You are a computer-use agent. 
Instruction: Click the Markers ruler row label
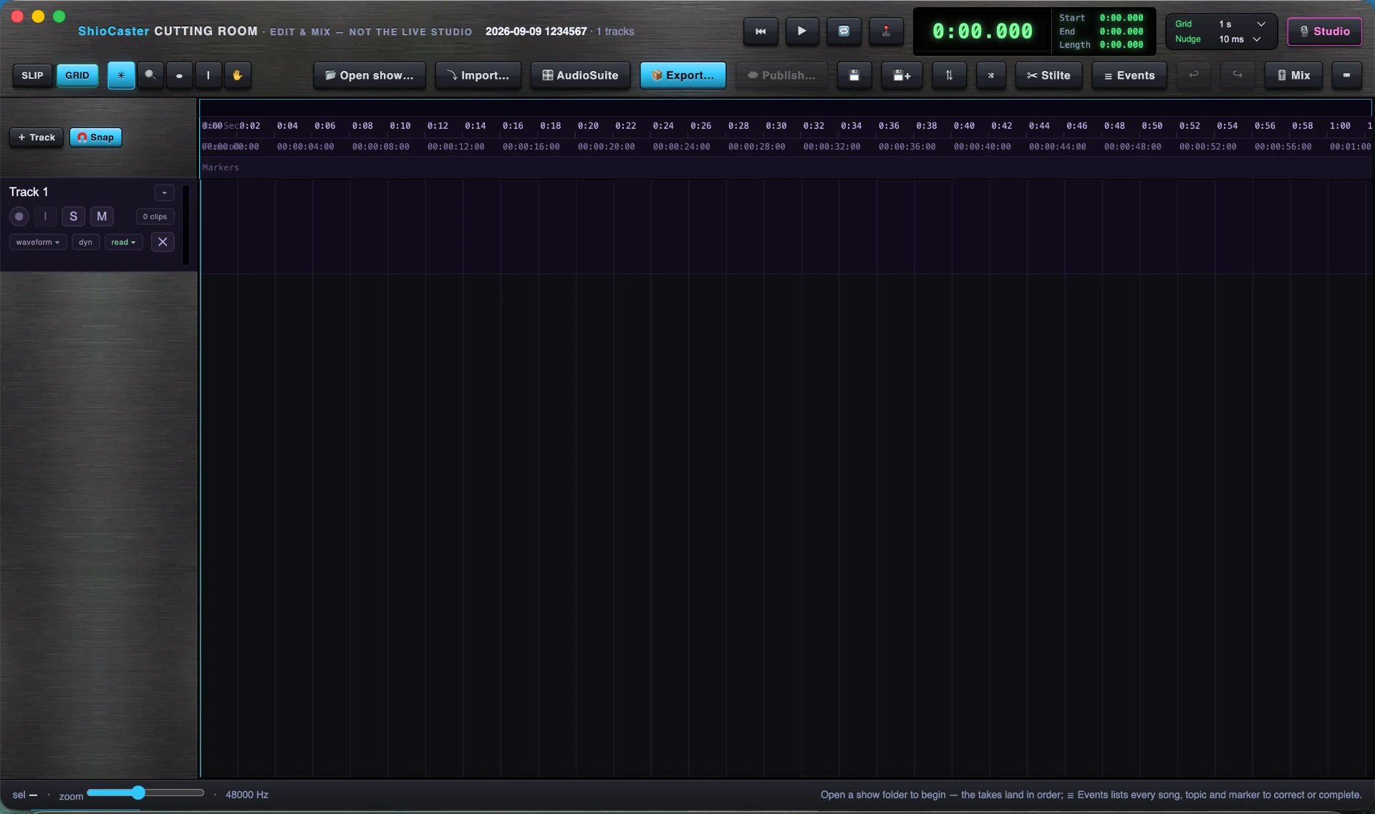pos(221,168)
